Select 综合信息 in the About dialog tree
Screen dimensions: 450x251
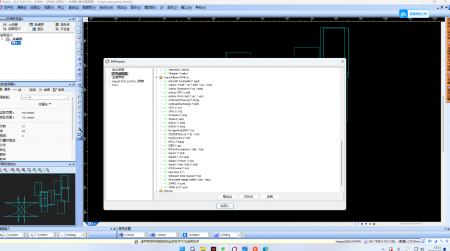point(118,69)
